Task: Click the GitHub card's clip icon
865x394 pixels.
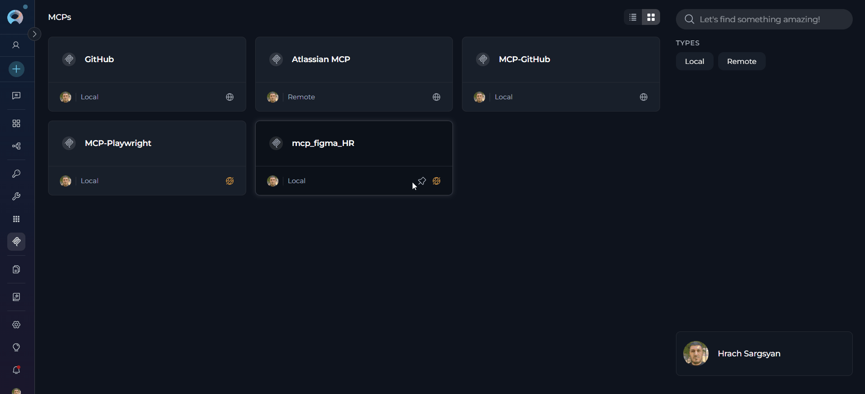Action: coord(69,59)
